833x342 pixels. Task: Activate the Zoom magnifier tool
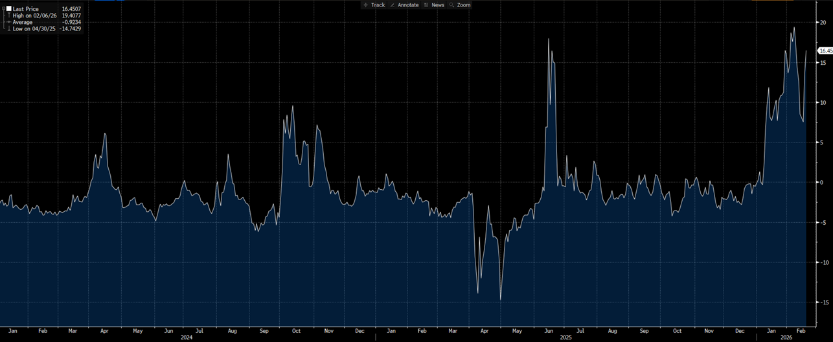[460, 5]
